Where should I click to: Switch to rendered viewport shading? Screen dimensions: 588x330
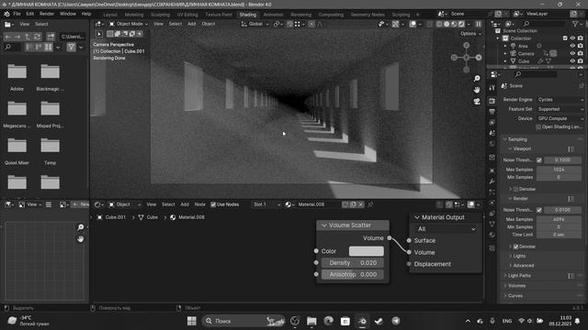coord(461,24)
